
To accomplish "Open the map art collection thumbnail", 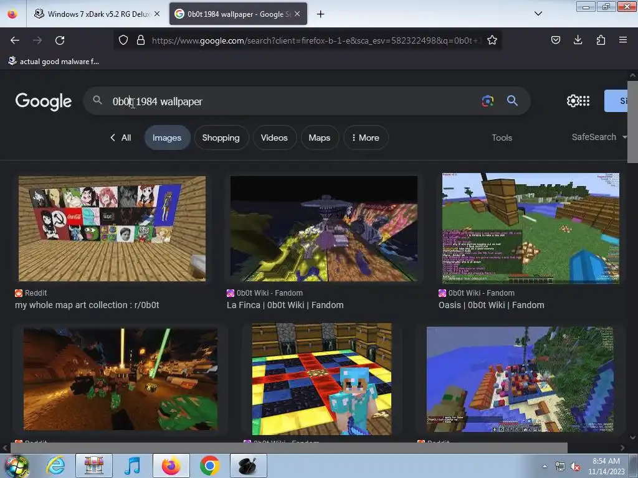I will pos(112,228).
